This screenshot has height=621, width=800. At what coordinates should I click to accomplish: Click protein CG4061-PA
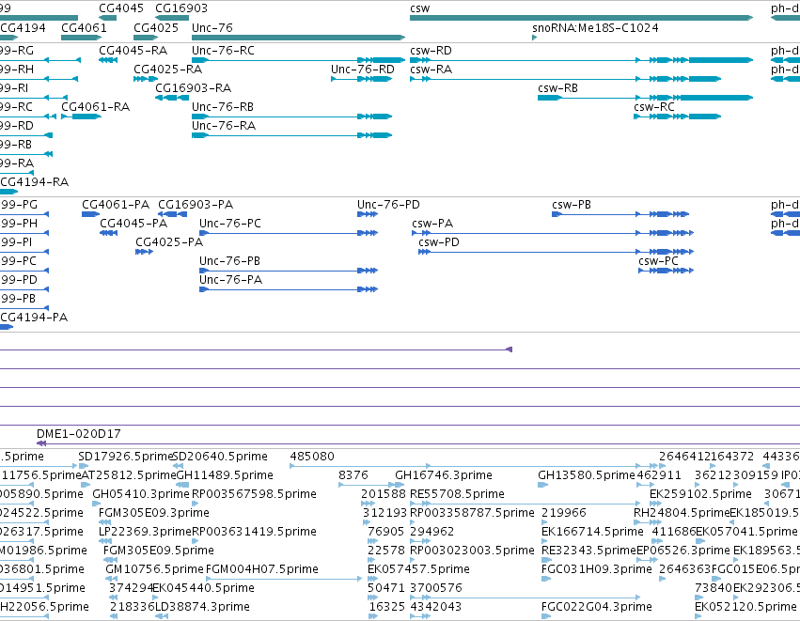[x=90, y=214]
